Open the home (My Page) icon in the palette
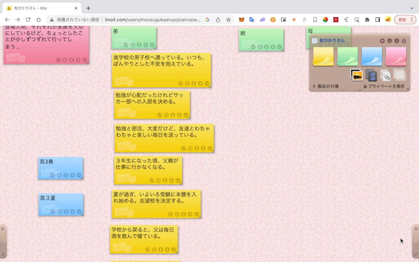 382,41
